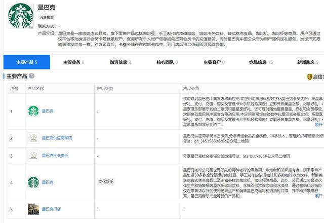The image size is (324, 223).
Task: Click the 消费生活 category tag
Action: pyautogui.click(x=47, y=17)
